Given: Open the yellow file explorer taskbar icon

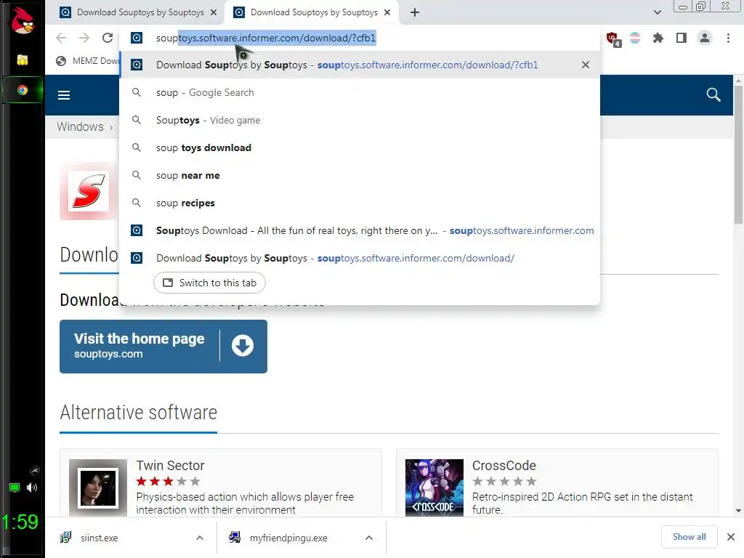Looking at the screenshot, I should point(23,60).
